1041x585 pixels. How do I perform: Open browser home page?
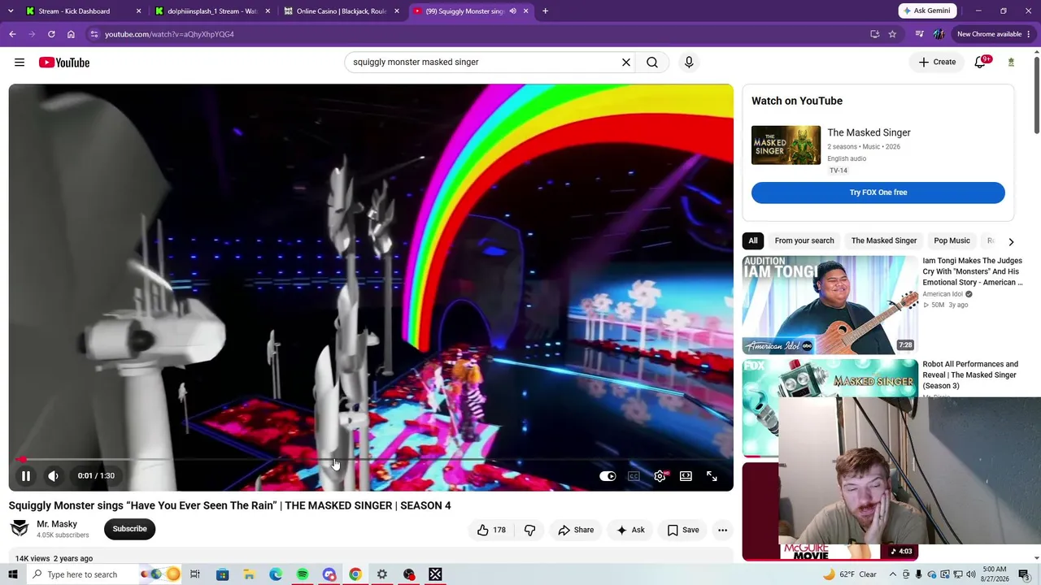71,34
